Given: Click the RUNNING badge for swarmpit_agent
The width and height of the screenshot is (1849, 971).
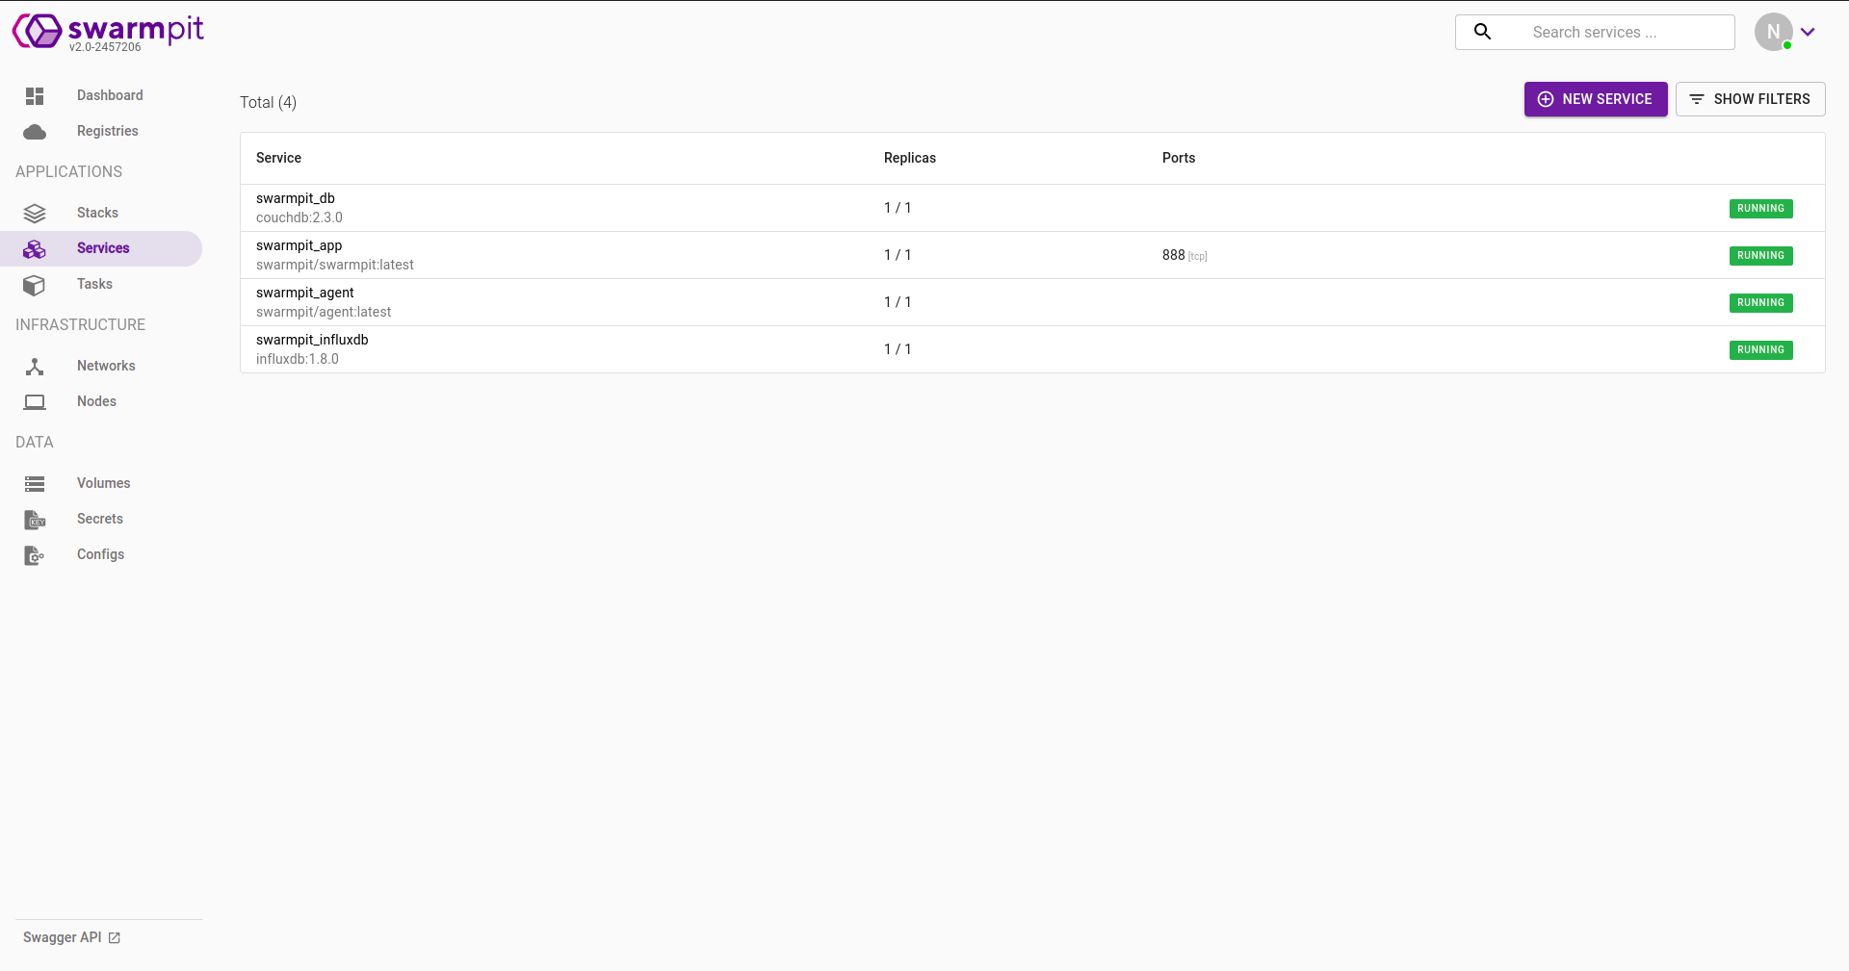Looking at the screenshot, I should coord(1760,303).
